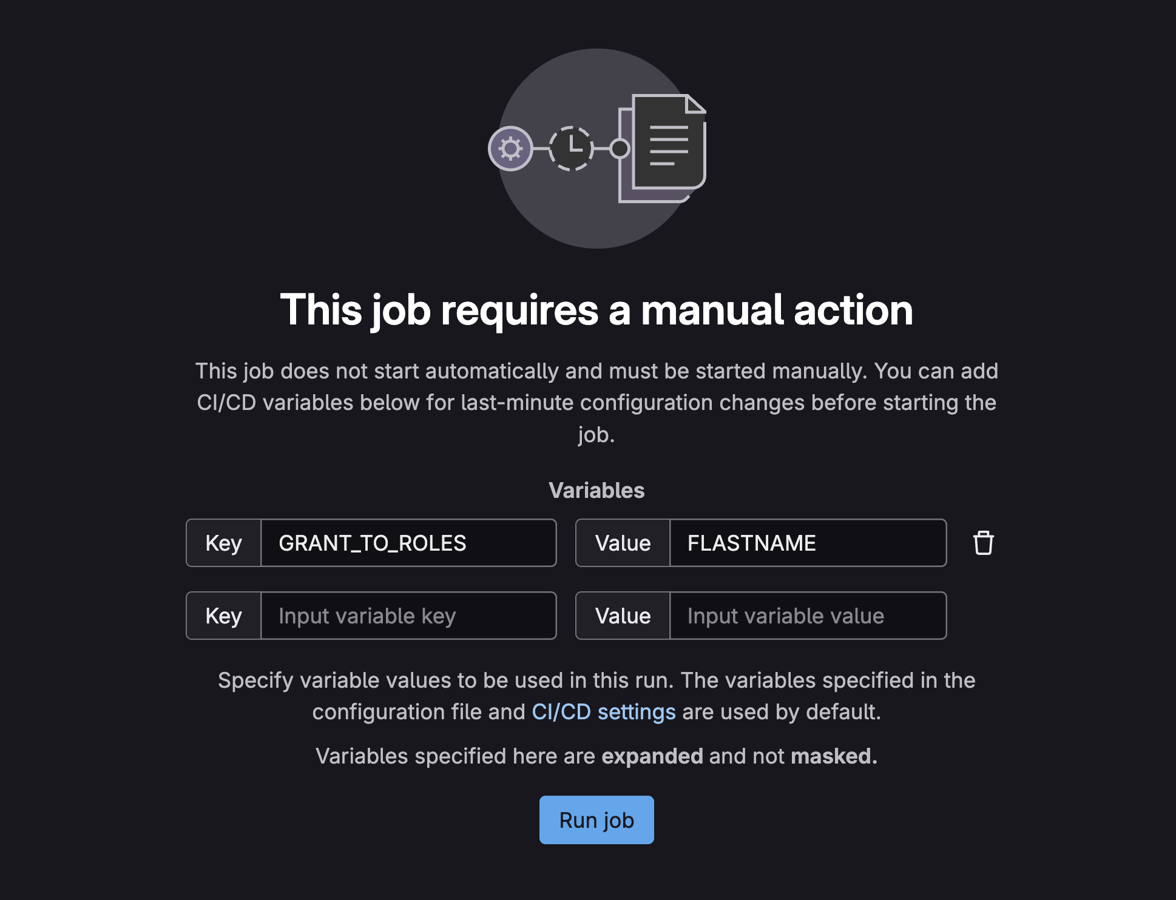Click the dashed clock icon in the illustration

pos(571,149)
